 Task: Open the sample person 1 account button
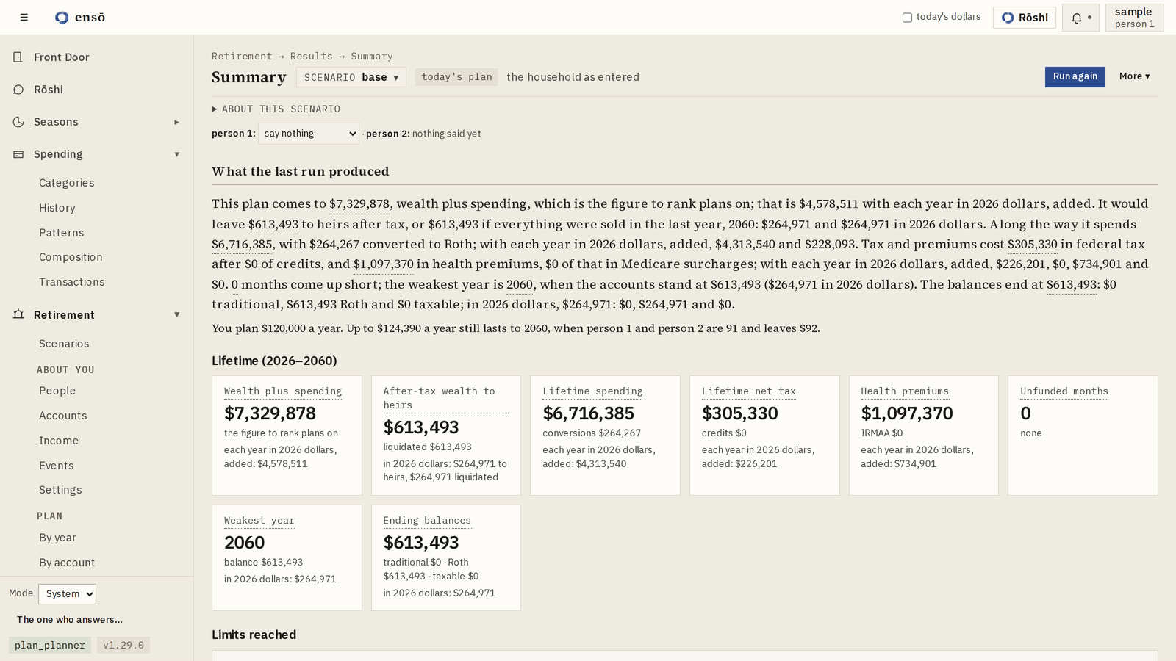(1134, 18)
